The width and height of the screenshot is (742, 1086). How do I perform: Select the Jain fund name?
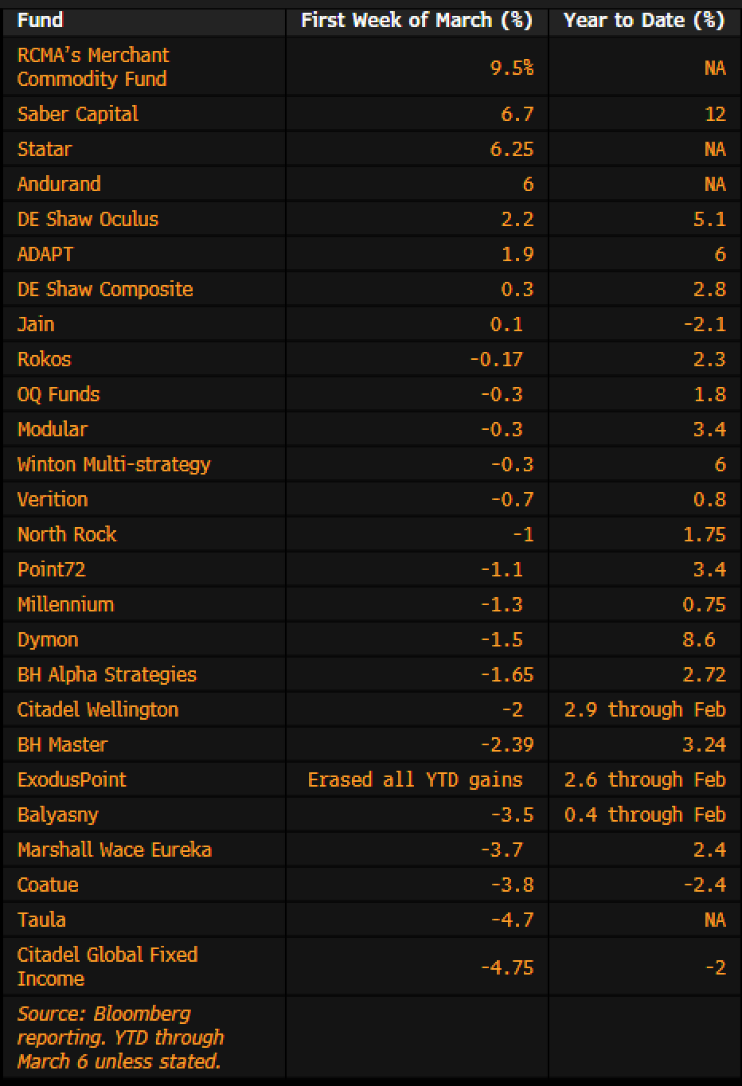pyautogui.click(x=36, y=324)
